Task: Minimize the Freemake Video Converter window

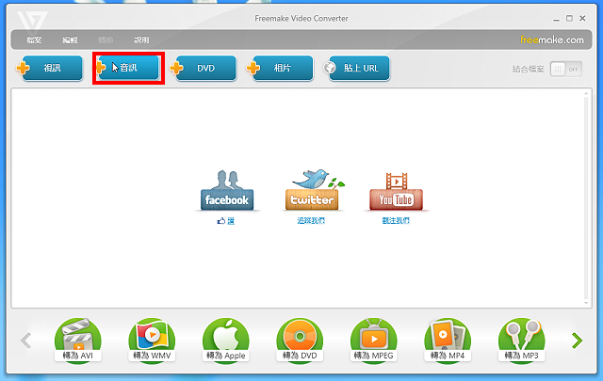Action: click(556, 19)
